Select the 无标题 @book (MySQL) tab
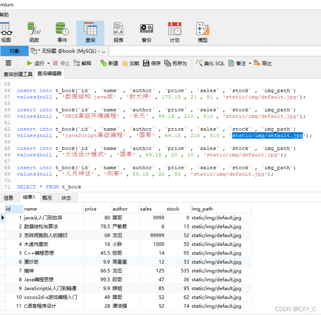Screen dimensions: 321x315 coord(68,51)
